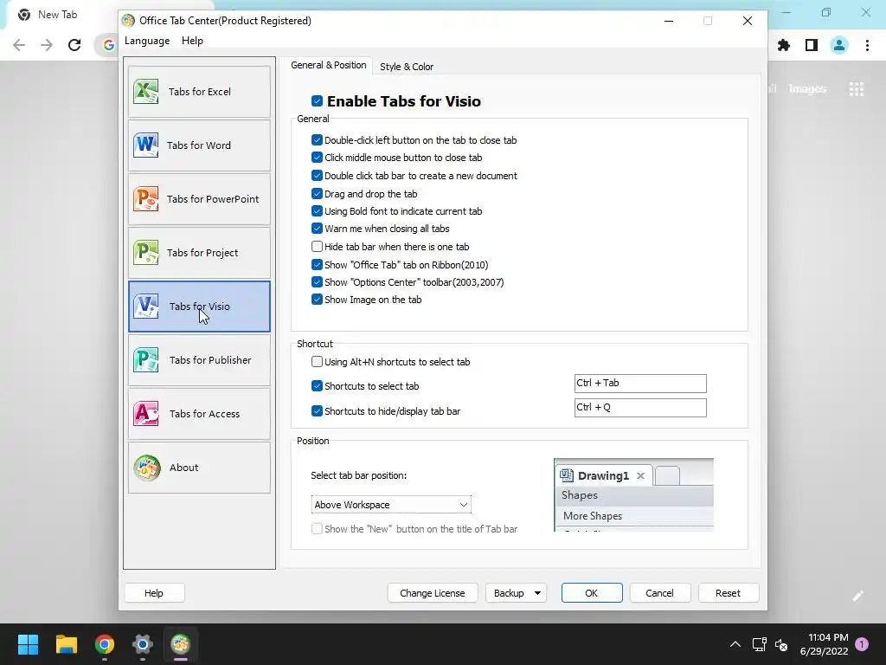Open the About page
Screen dimensions: 886x665
point(199,468)
